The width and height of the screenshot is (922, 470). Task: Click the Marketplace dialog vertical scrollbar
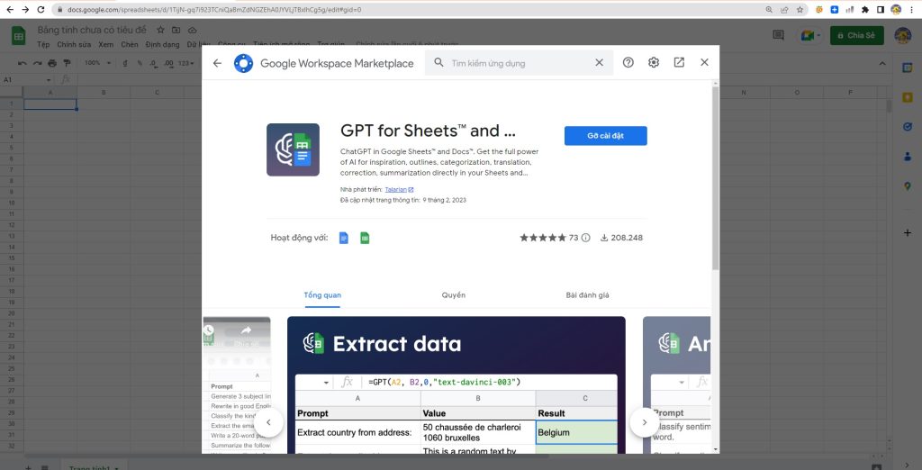coord(715,180)
